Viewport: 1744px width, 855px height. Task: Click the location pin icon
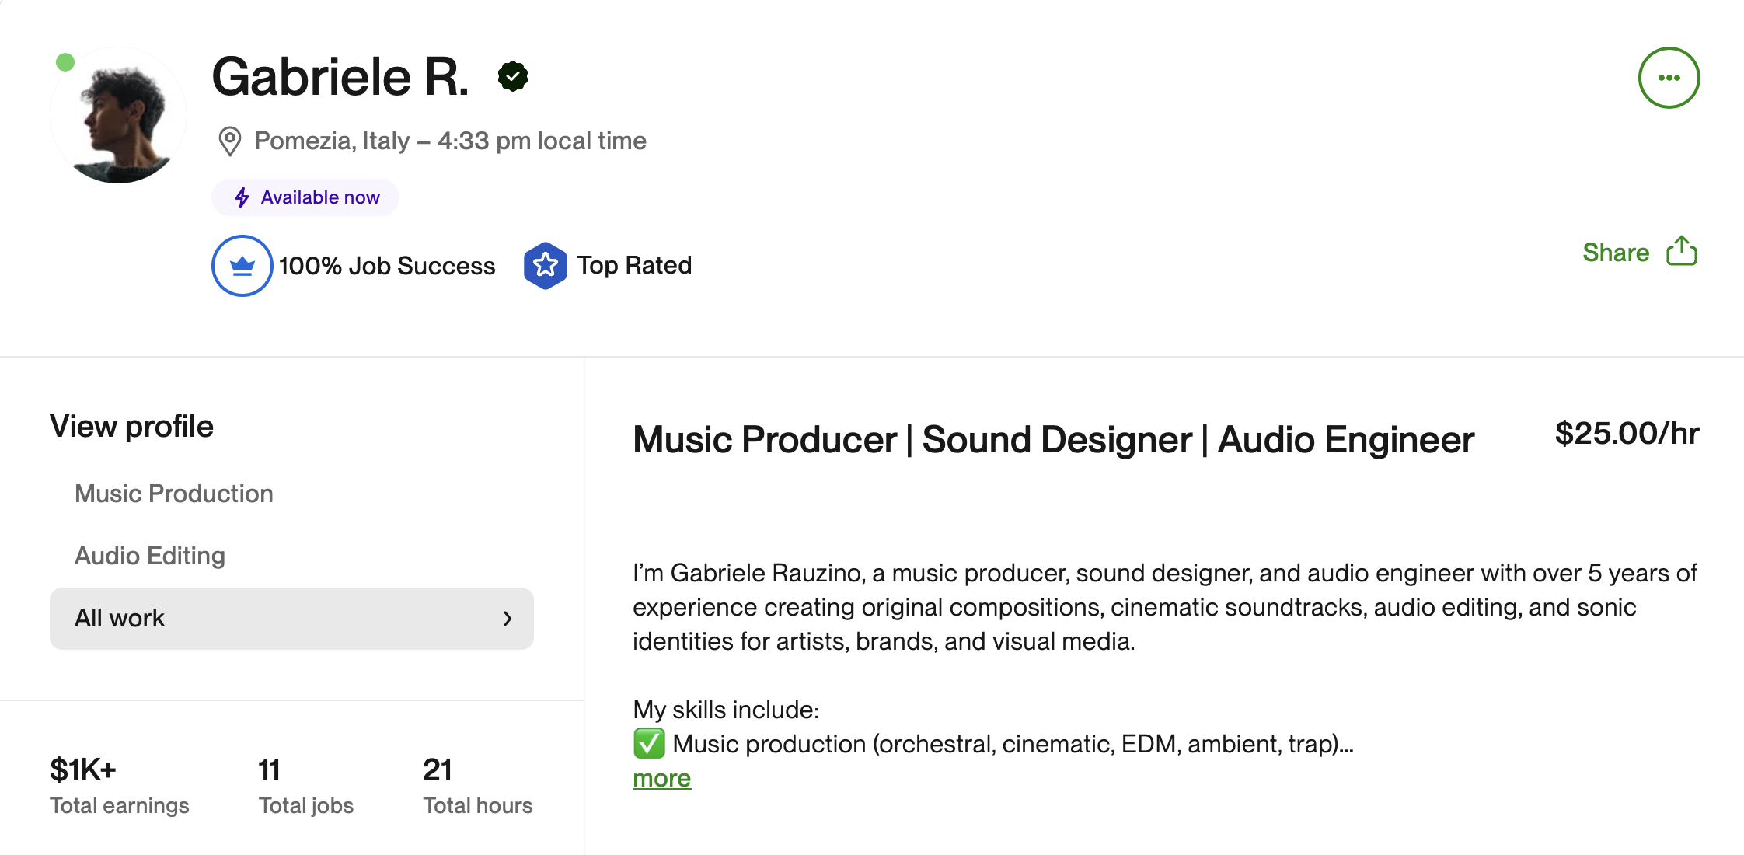tap(229, 141)
